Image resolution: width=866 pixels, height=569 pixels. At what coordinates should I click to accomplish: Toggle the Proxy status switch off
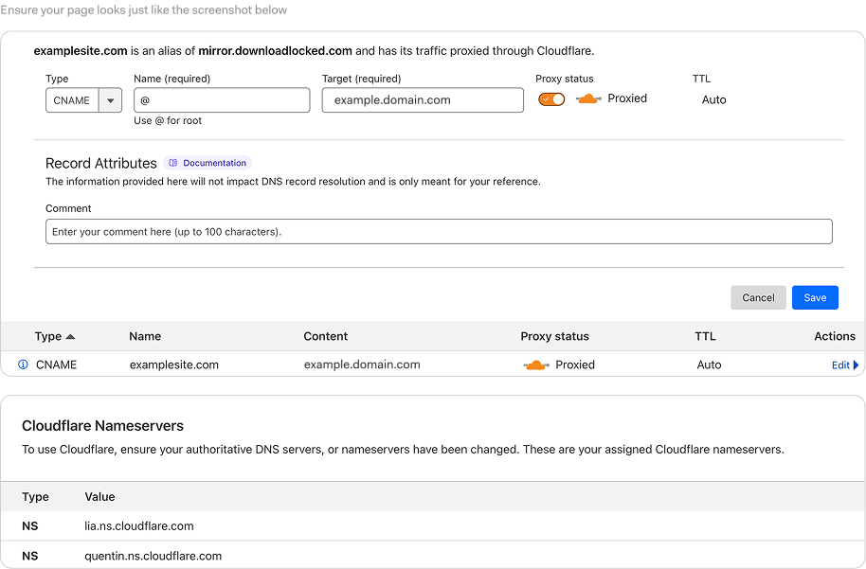[x=551, y=99]
